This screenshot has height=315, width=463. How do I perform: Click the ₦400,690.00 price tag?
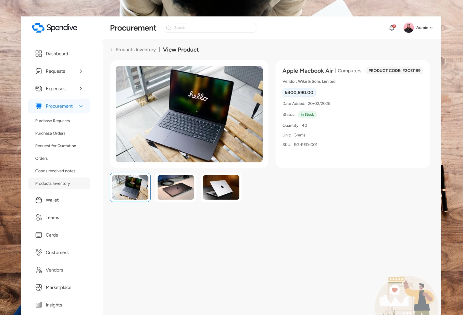[299, 92]
